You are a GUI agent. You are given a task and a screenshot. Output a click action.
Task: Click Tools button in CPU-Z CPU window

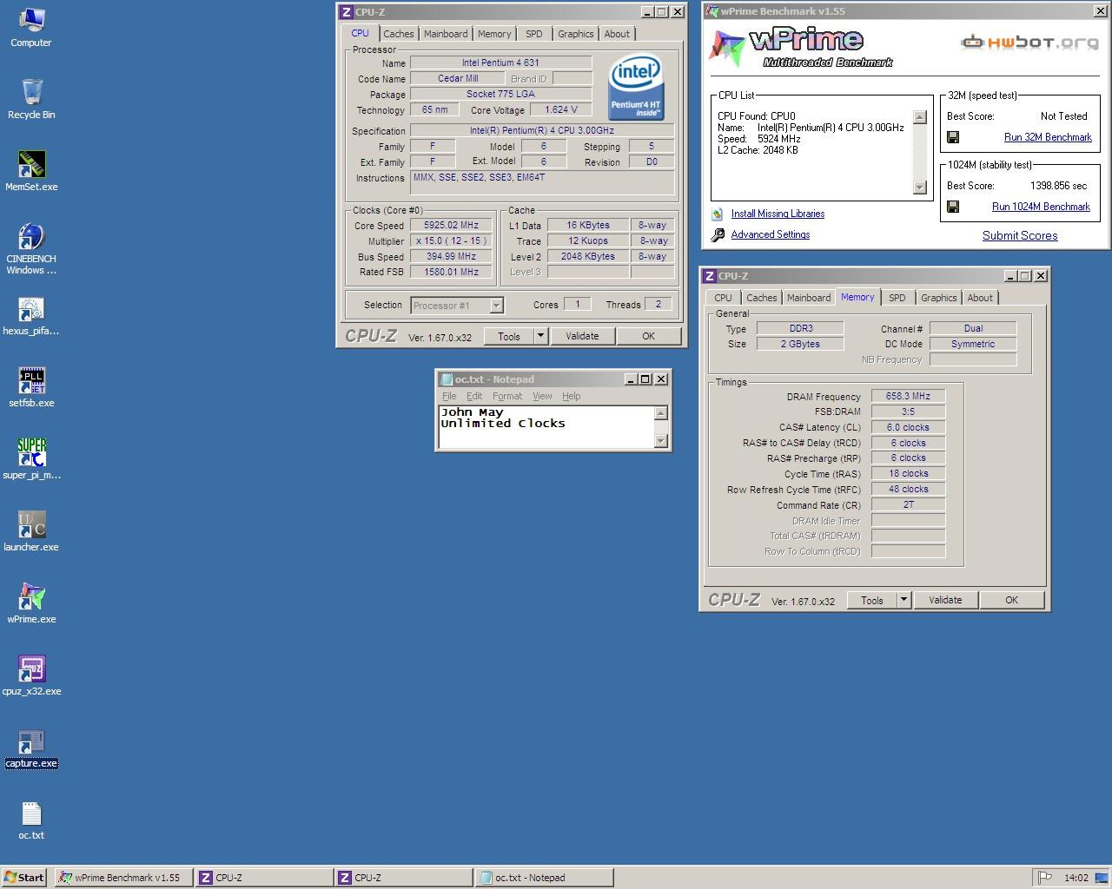tap(509, 336)
